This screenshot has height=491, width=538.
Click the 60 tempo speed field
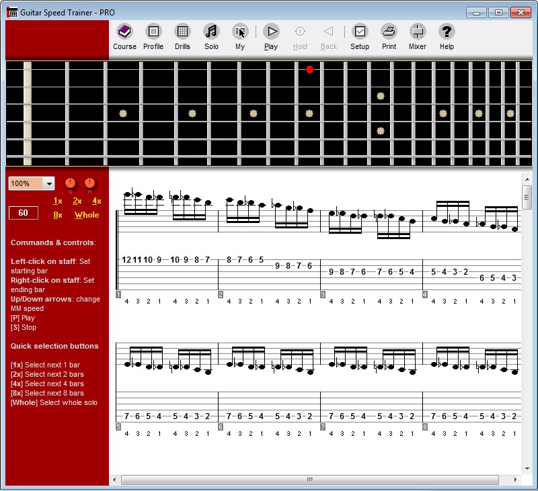pos(24,213)
